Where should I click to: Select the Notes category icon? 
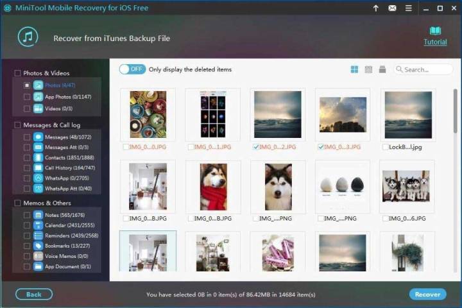(x=38, y=215)
